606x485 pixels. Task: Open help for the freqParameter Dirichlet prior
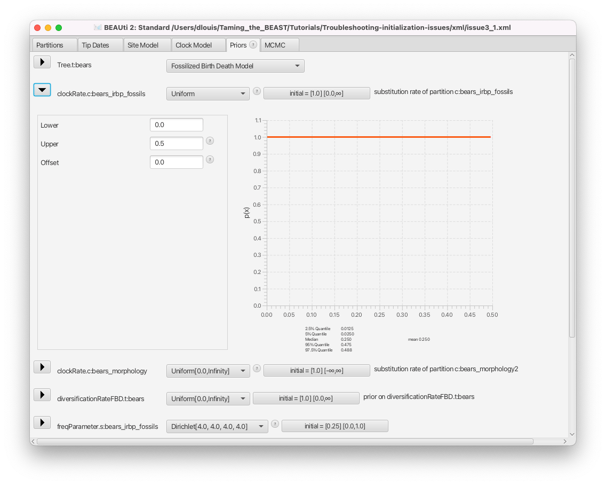tap(275, 424)
